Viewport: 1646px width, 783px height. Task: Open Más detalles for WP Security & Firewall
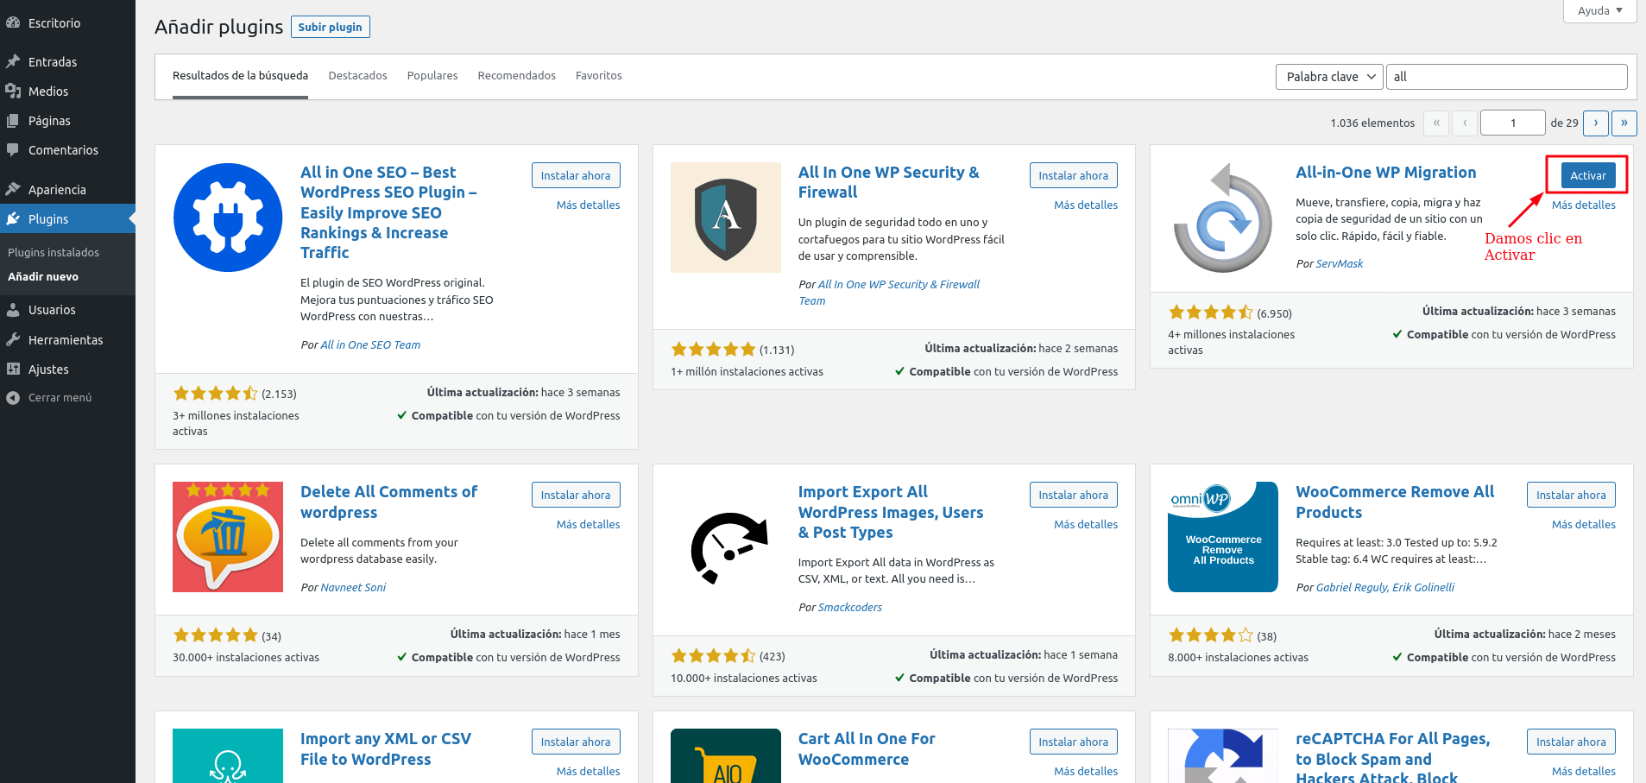[1086, 205]
